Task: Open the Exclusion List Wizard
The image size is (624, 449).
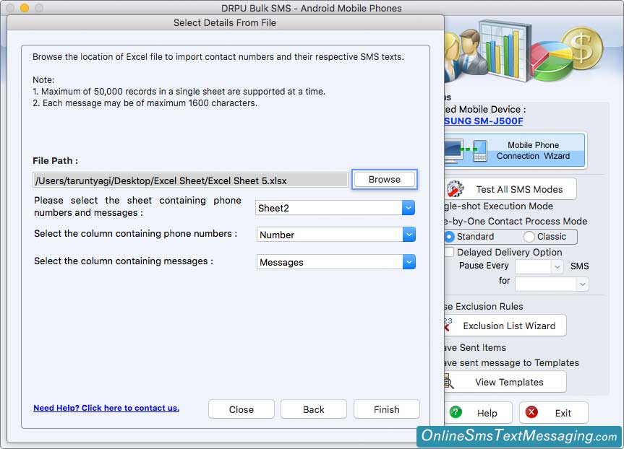Action: coord(505,326)
